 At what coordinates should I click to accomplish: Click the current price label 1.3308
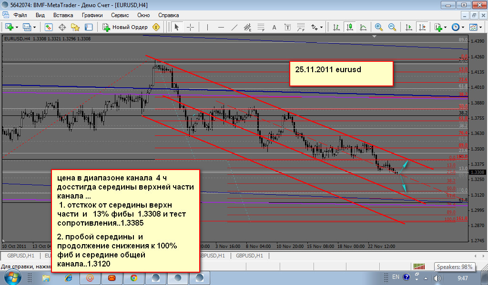(477, 172)
